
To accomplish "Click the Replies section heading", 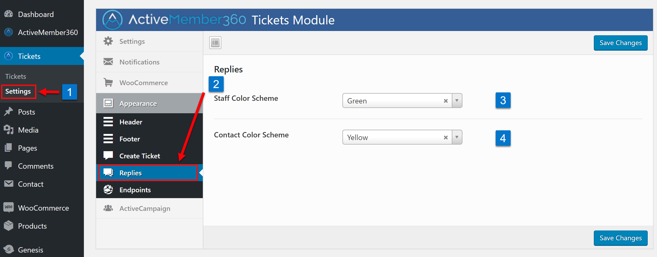I will (x=228, y=69).
